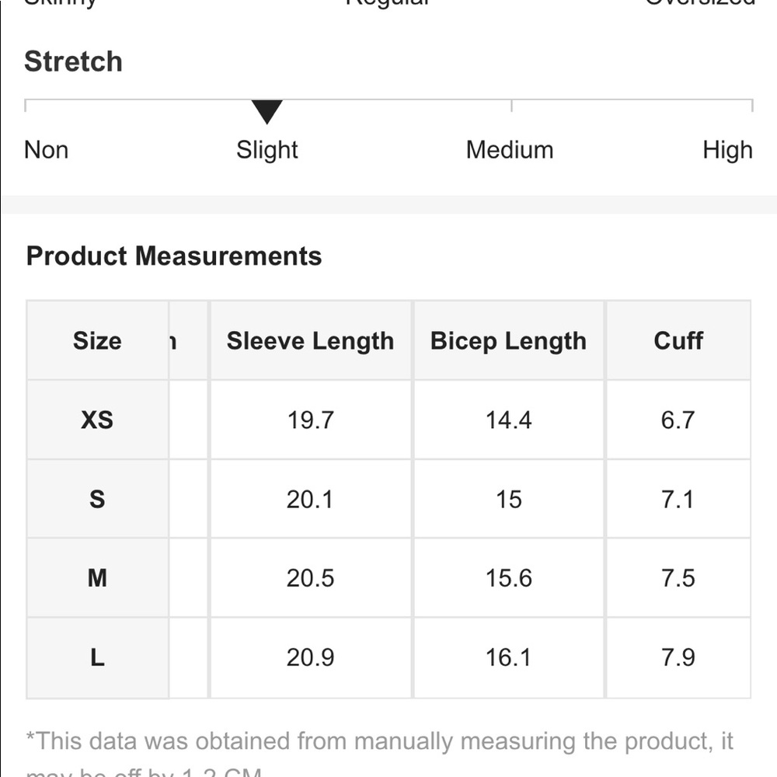The image size is (777, 777).
Task: Select the L size row
Action: [388, 657]
